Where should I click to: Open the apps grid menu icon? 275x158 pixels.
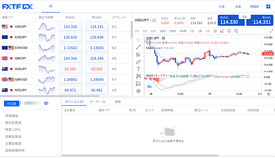269,6
